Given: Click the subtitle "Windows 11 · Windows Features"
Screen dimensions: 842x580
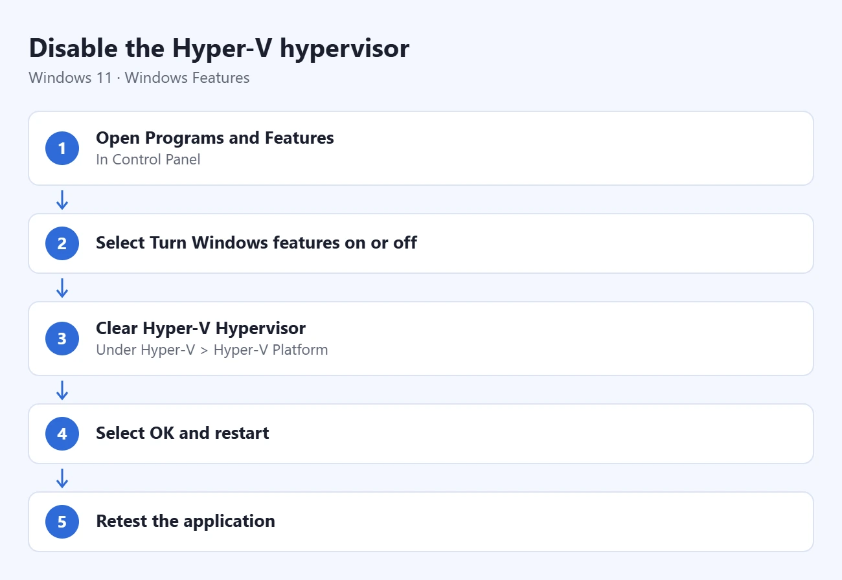Looking at the screenshot, I should point(139,78).
